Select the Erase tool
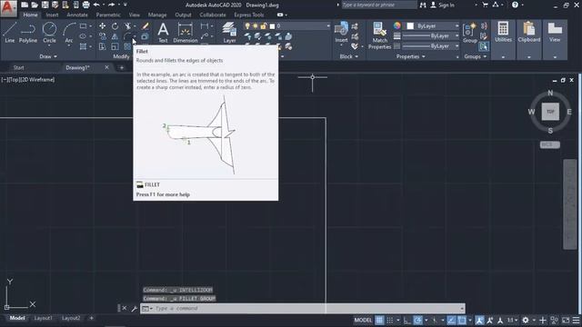The height and width of the screenshot is (327, 582). pos(145,26)
